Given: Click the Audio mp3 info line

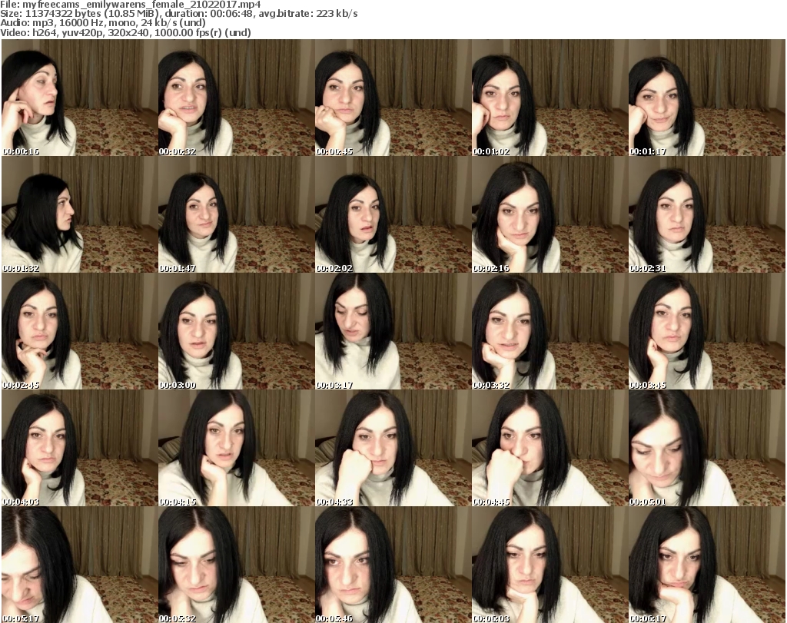Looking at the screenshot, I should 103,23.
